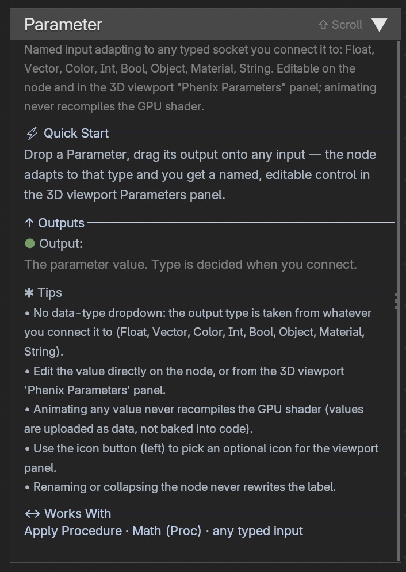Click the panel resize grip dots
The width and height of the screenshot is (406, 572).
[x=397, y=302]
